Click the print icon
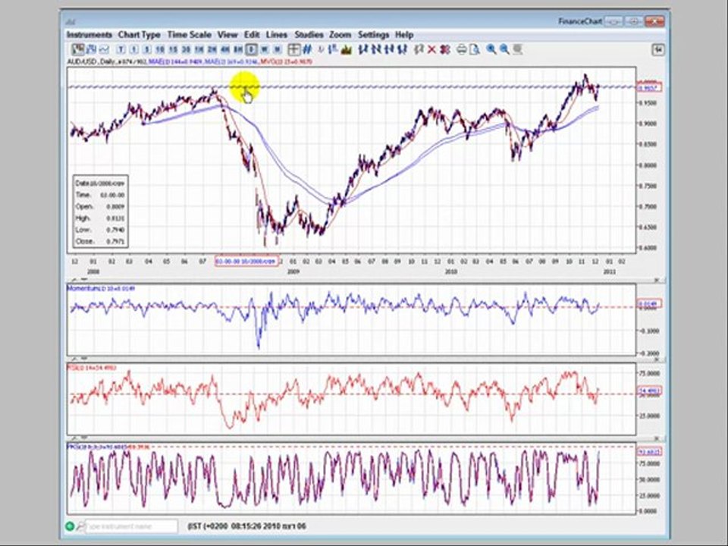This screenshot has width=728, height=546. tap(462, 49)
